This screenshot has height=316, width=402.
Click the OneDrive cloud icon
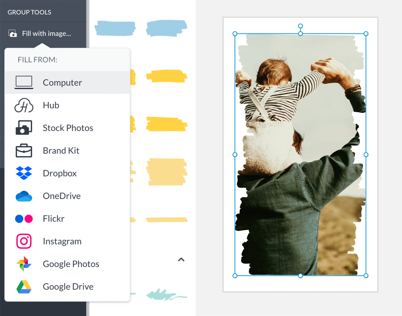pyautogui.click(x=24, y=196)
